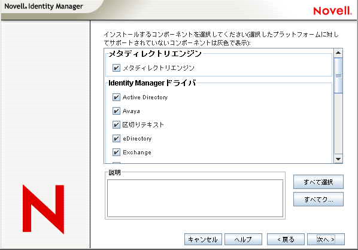Deselect the eDirectory driver checkbox

pos(116,139)
